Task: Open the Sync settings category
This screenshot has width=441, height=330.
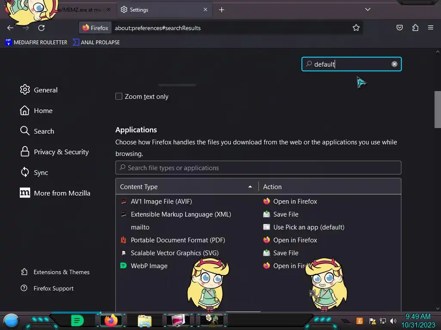Action: point(34,172)
